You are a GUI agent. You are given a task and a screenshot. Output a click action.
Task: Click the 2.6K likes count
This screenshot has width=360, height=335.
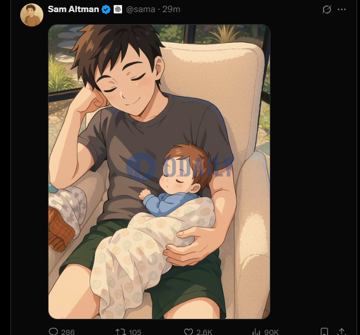(x=205, y=332)
